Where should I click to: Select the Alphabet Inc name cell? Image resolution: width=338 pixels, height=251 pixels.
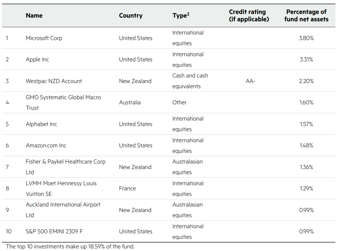[x=41, y=124]
